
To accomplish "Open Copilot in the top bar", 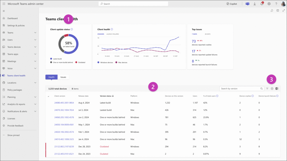I will pos(232,4).
